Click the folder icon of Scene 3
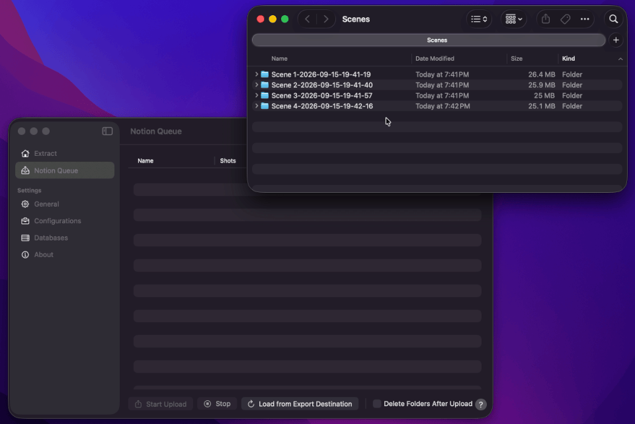 (265, 95)
